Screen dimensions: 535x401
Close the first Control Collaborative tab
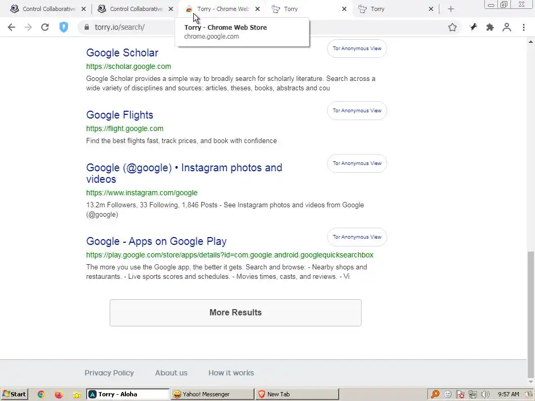[84, 9]
